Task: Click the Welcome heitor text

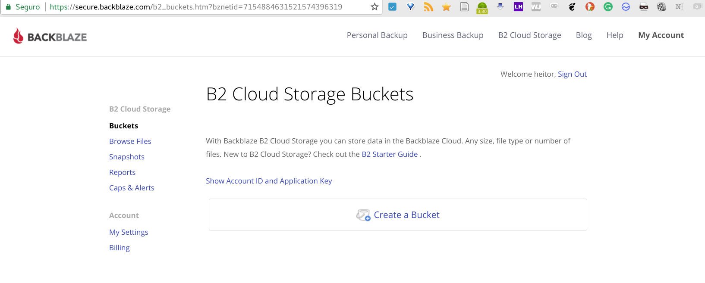Action: (x=527, y=74)
